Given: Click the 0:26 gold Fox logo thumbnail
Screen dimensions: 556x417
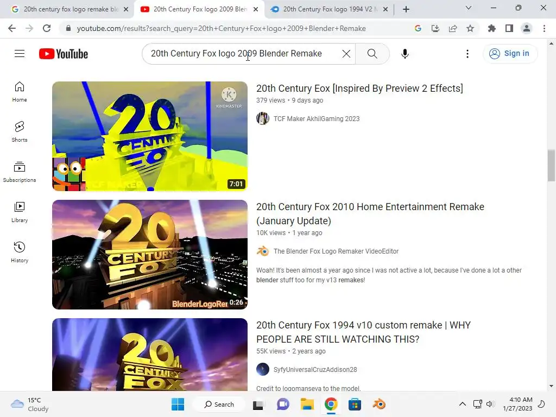Looking at the screenshot, I should click(x=150, y=255).
